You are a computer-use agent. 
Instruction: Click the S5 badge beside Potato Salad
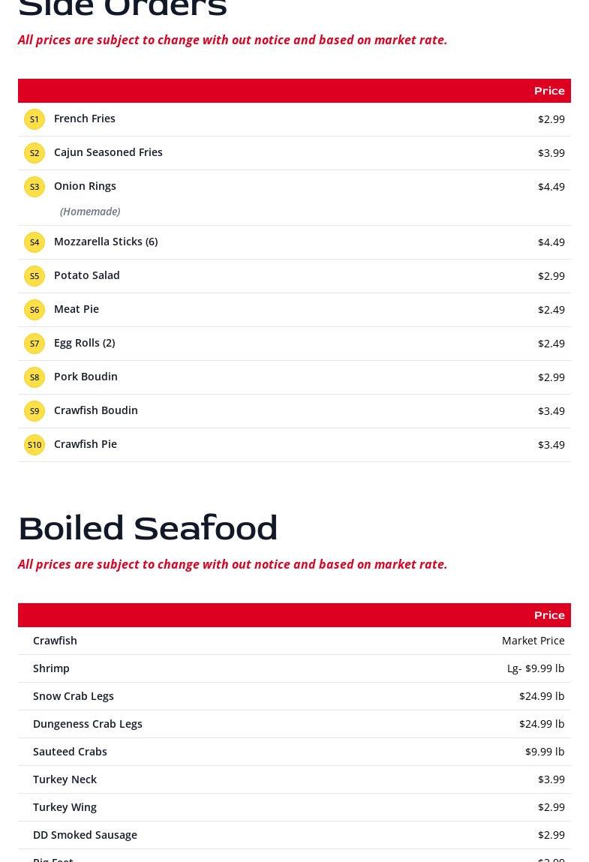[x=35, y=276]
